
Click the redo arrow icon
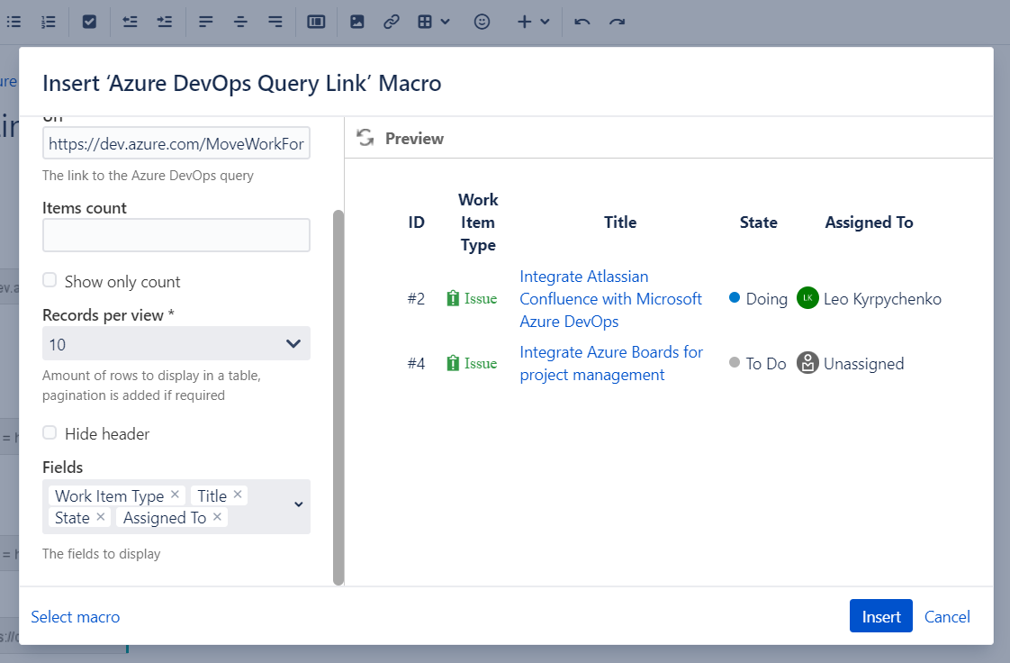[x=617, y=22]
